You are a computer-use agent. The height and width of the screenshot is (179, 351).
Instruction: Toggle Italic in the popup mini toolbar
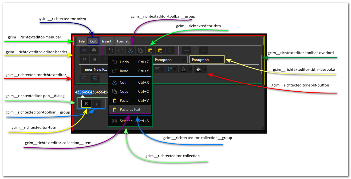point(97,104)
